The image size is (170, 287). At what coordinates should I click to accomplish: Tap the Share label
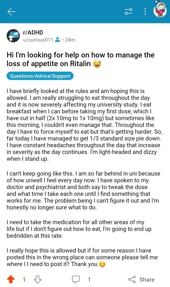point(147,279)
